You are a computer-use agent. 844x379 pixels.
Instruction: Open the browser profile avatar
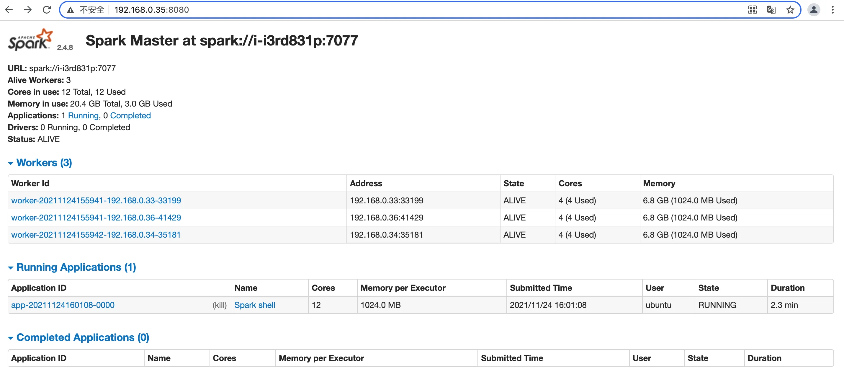tap(814, 10)
